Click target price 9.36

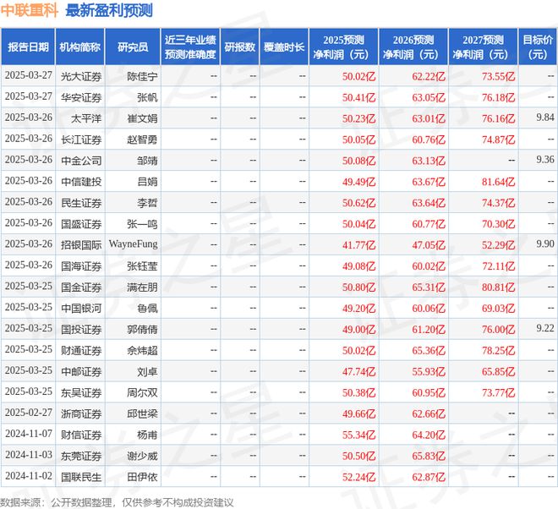pyautogui.click(x=545, y=160)
